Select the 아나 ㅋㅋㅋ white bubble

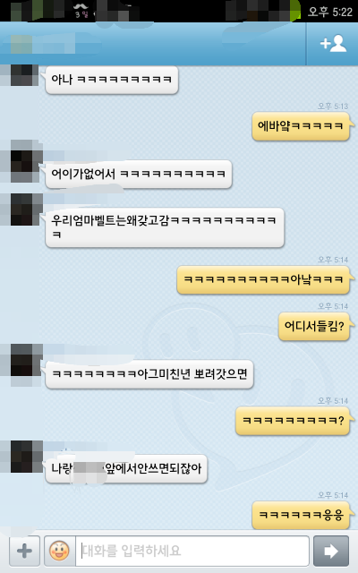[x=111, y=80]
